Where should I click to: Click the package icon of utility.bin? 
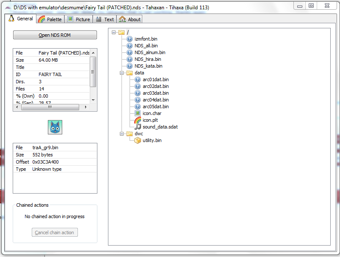coord(138,140)
